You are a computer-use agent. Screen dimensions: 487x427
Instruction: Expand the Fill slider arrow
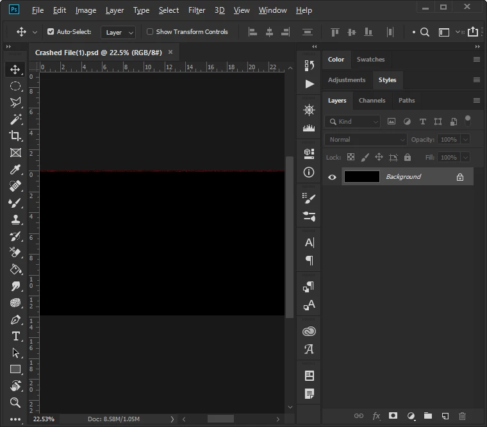click(x=465, y=157)
